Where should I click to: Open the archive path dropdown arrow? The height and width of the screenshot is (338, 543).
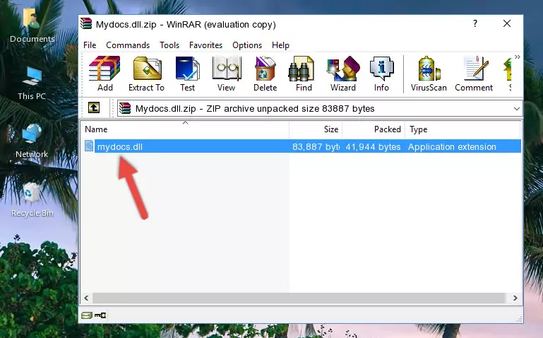pos(516,109)
